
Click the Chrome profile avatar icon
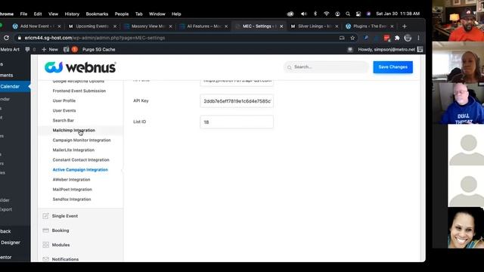(408, 38)
